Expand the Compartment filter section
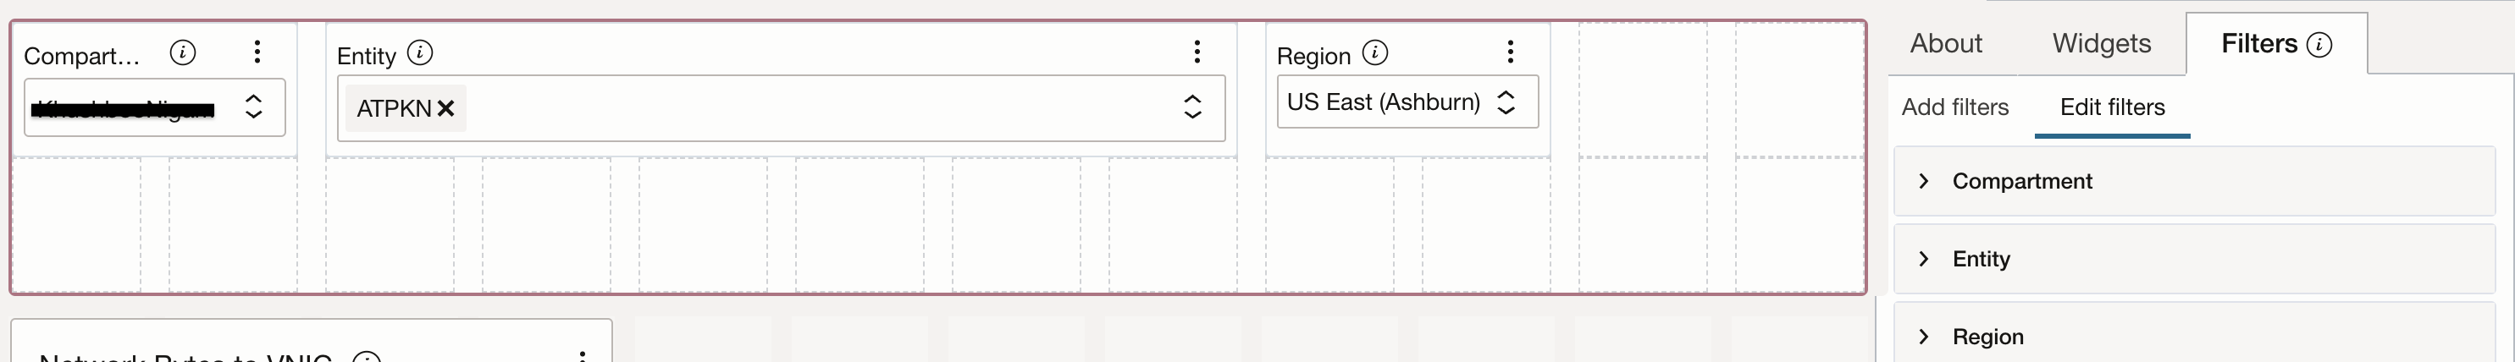 [x=1924, y=182]
